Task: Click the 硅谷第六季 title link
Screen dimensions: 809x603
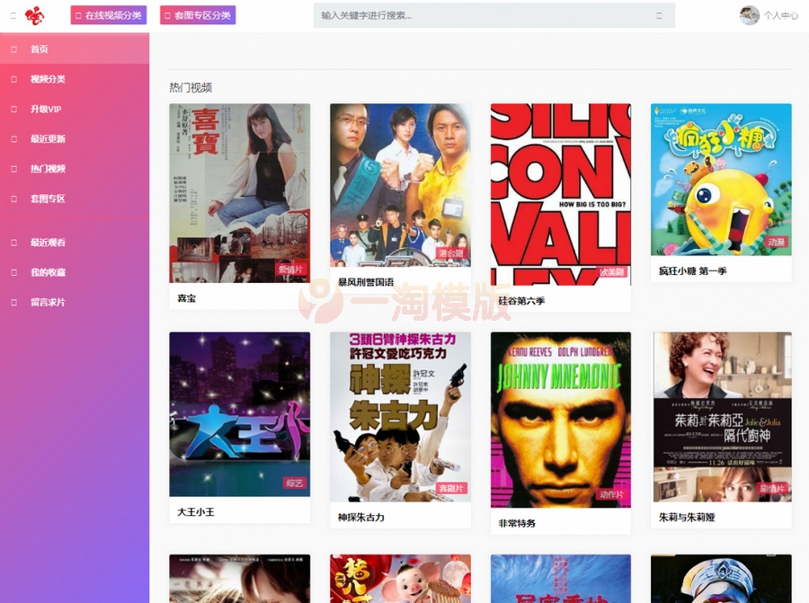Action: (521, 301)
